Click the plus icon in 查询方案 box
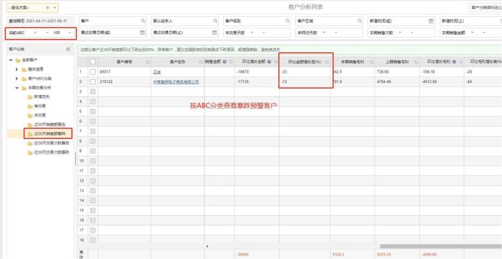Viewport: 502px width, 259px height. [47, 8]
